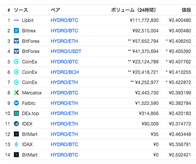Click the BitForex logo in row 3
The image size is (196, 164).
(x=16, y=41)
